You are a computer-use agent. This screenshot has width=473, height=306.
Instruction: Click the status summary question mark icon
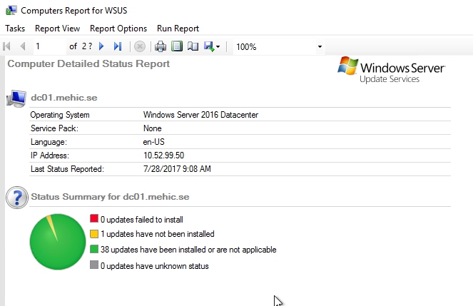16,198
